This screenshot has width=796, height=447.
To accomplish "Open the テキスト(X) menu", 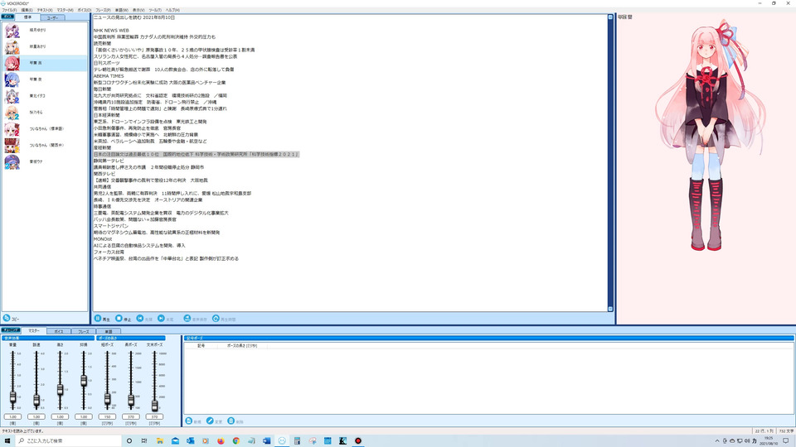I will (x=45, y=10).
